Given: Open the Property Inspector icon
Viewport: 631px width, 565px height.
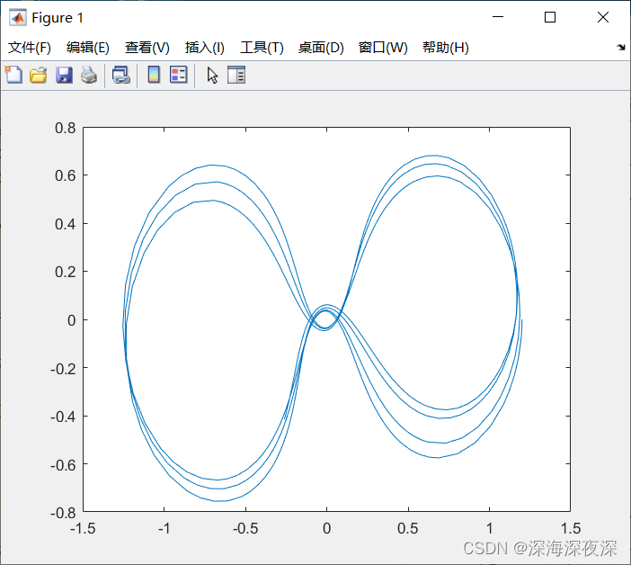Looking at the screenshot, I should click(236, 75).
